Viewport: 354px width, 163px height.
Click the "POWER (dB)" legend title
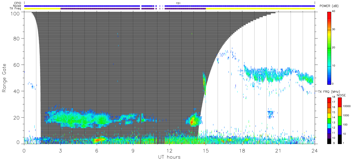(x=329, y=6)
